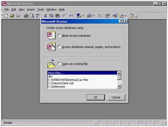Select Blank Access database radio button
Viewport: 168px width, 127px height.
(x=59, y=35)
